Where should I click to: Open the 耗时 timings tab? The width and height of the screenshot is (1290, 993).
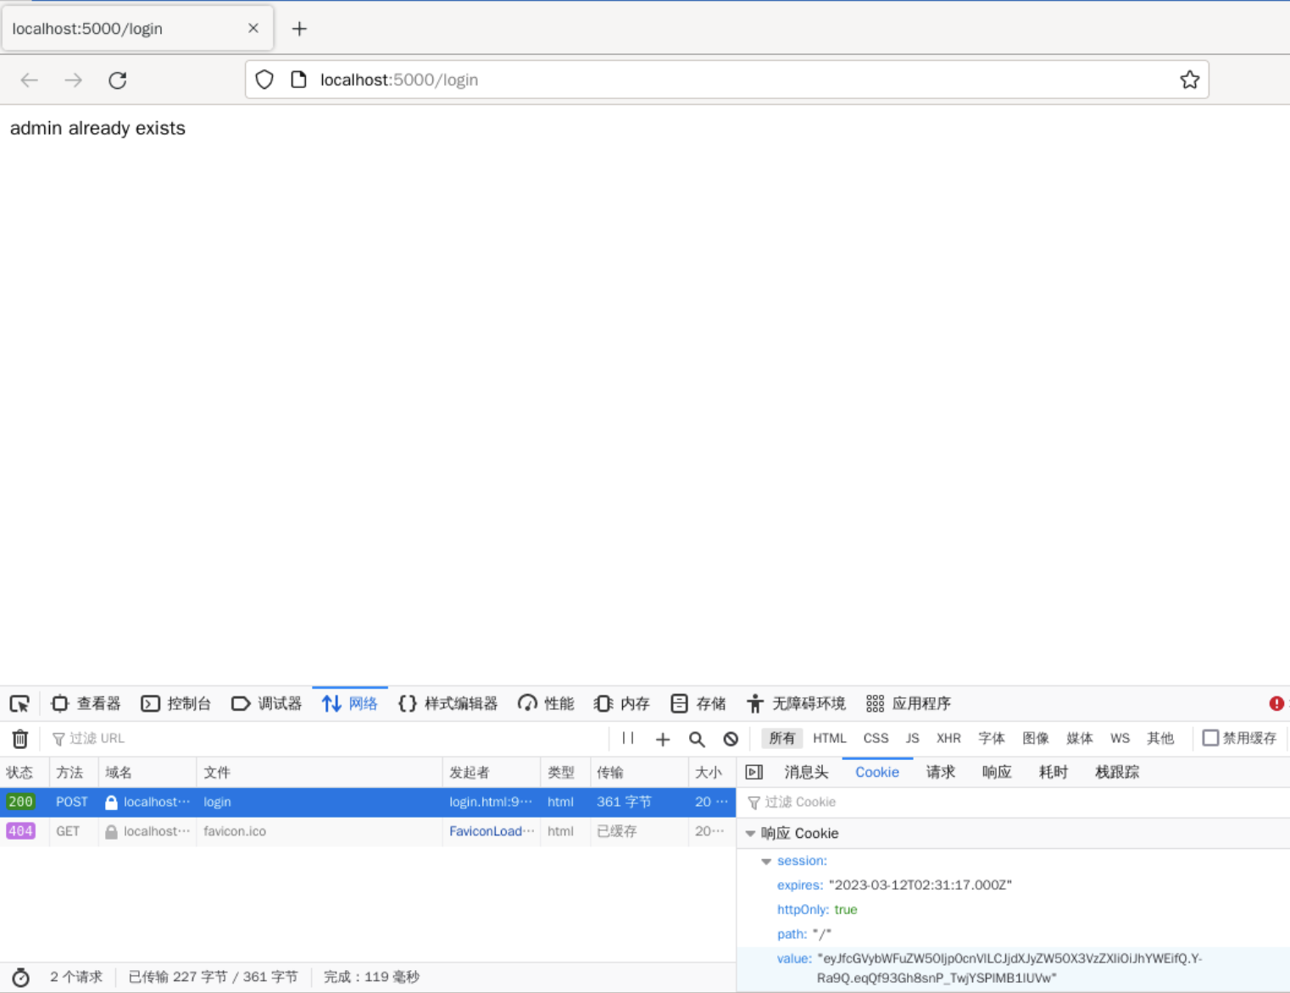(1054, 772)
